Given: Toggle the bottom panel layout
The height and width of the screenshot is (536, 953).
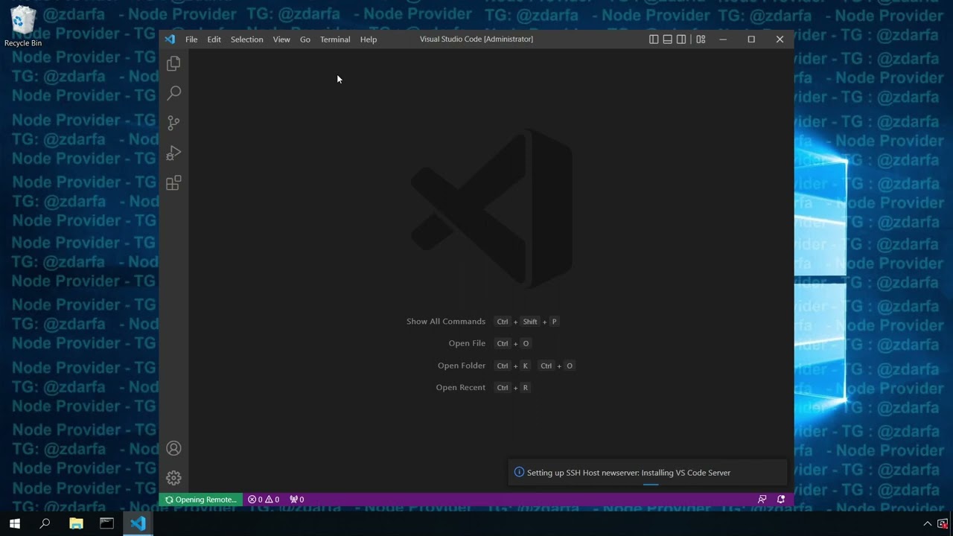Looking at the screenshot, I should tap(668, 39).
